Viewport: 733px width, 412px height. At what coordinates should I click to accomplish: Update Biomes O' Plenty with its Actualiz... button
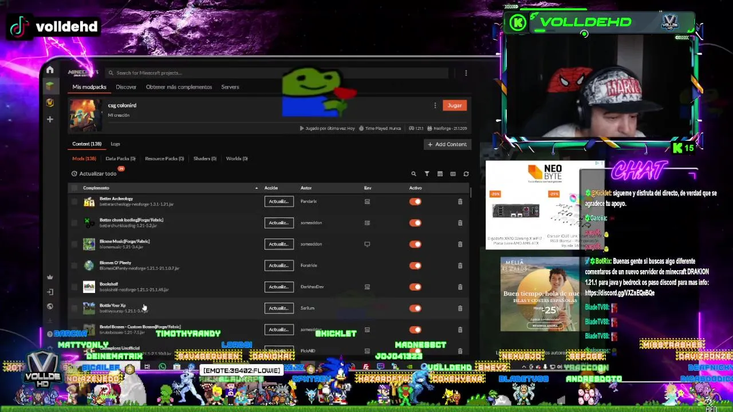279,266
